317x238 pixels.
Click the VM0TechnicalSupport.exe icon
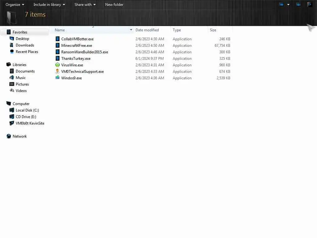[58, 71]
